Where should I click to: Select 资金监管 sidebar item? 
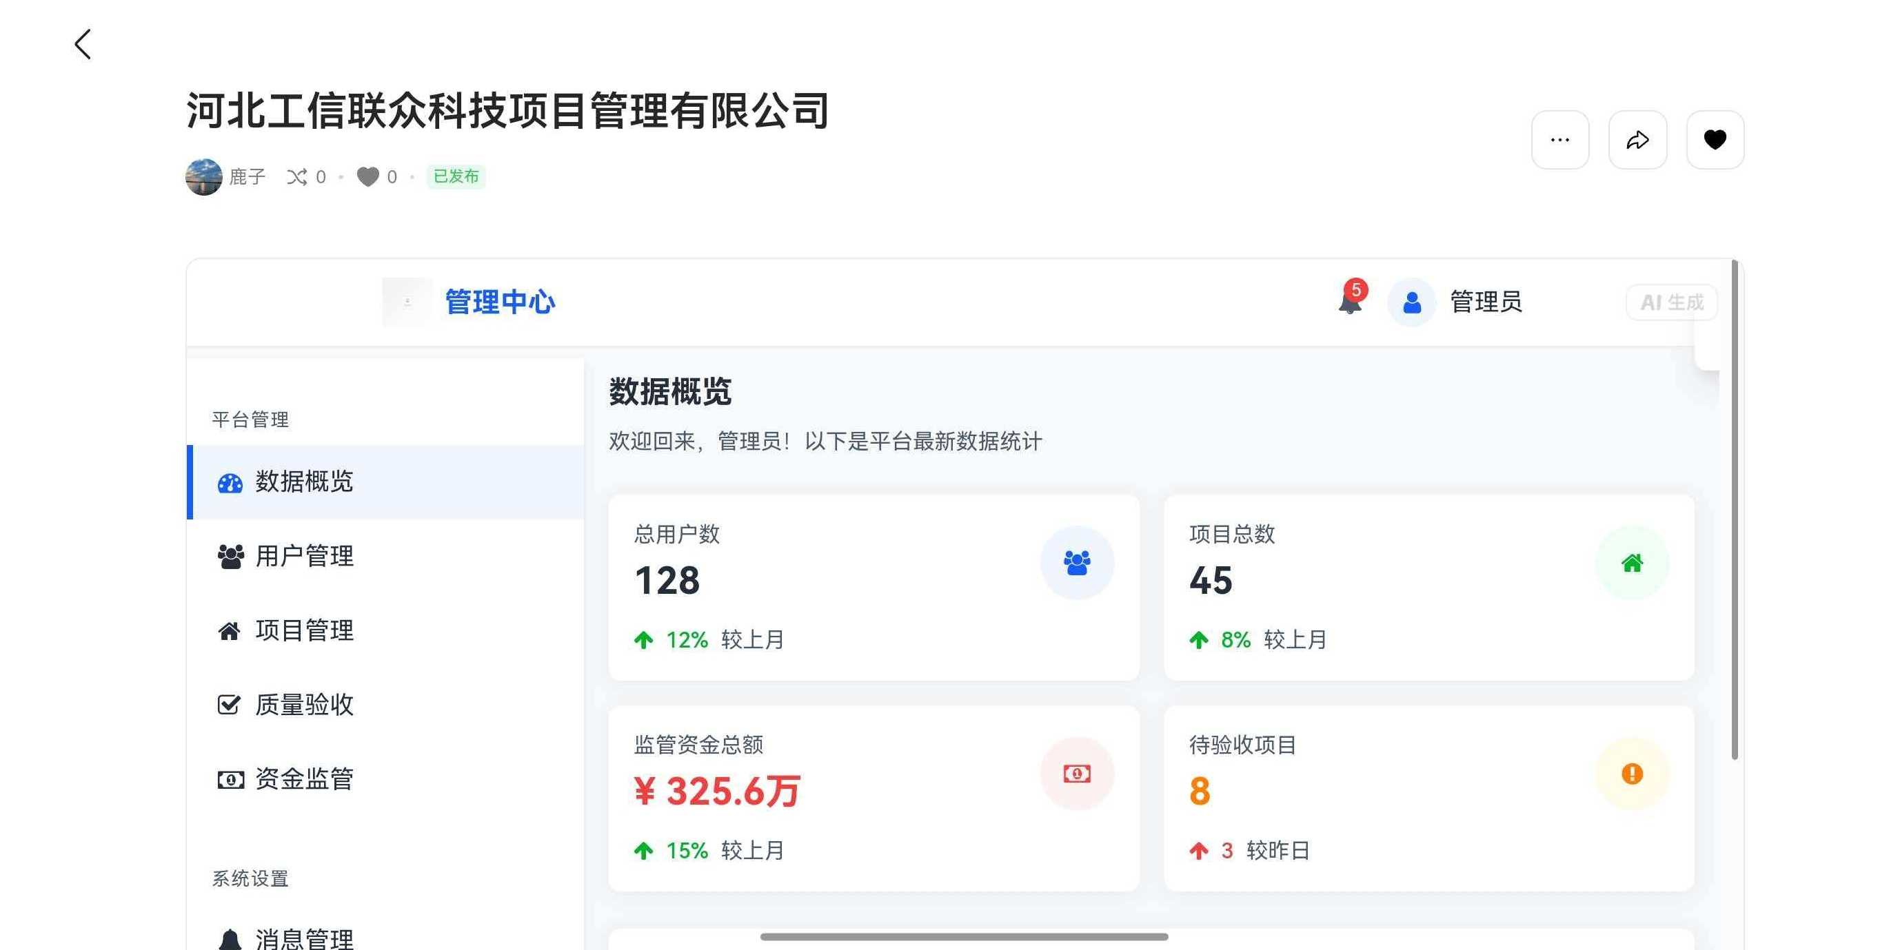[x=305, y=780]
